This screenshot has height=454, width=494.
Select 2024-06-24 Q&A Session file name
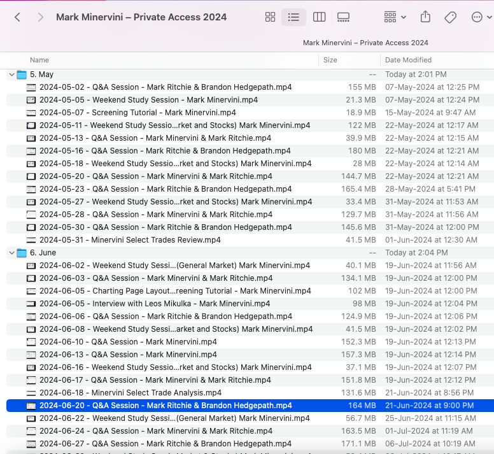(x=156, y=431)
